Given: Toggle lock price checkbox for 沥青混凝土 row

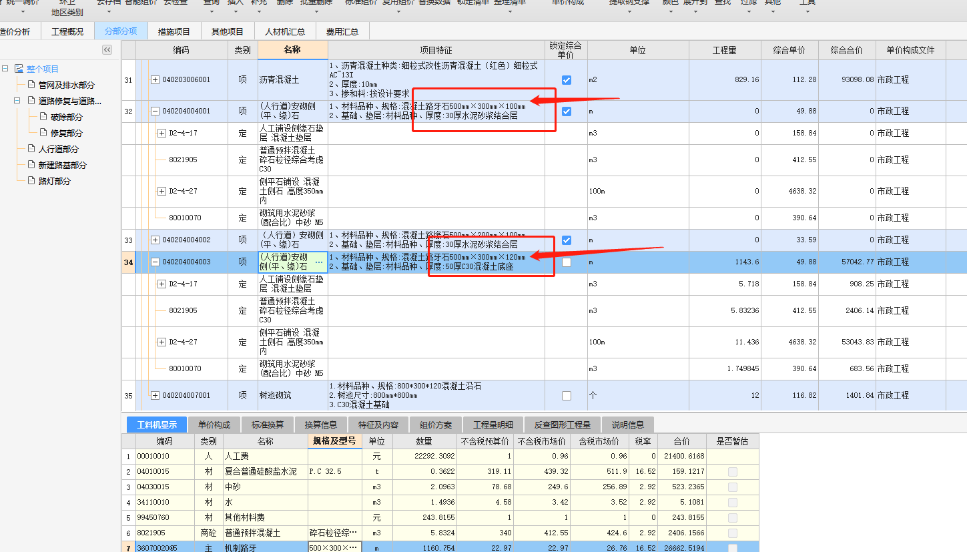Looking at the screenshot, I should click(x=567, y=80).
